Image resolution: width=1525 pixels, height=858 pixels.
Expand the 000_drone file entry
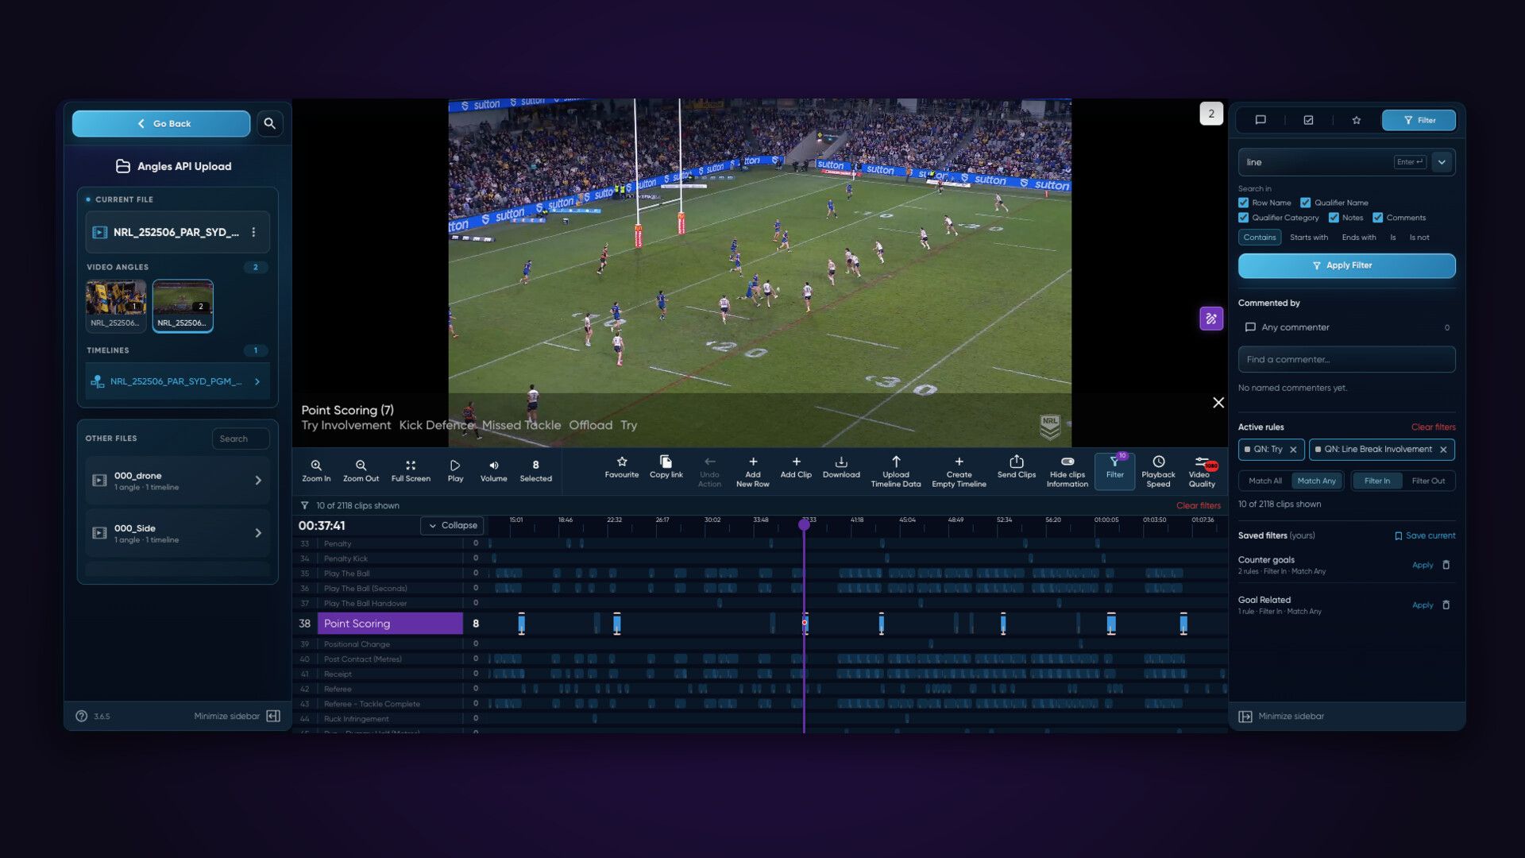point(177,481)
